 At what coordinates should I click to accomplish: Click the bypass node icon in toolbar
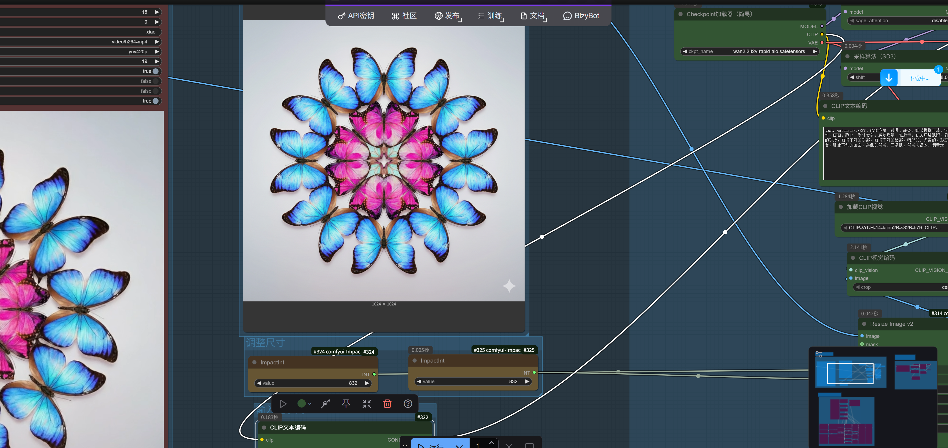(325, 404)
